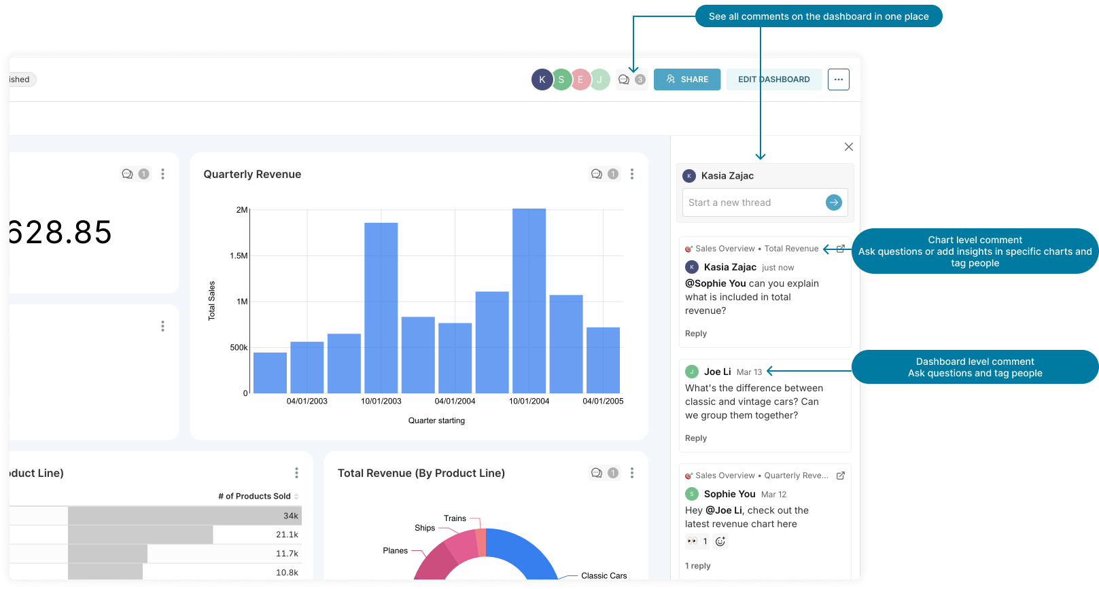Send new thread with arrow button
This screenshot has height=589, width=1099.
click(x=833, y=202)
